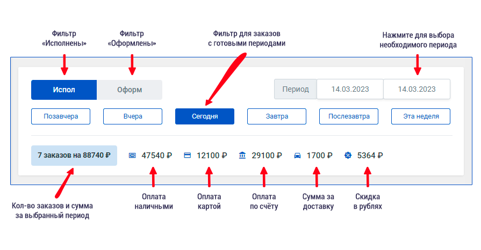Click the 5364 ₽ discount amount

pyautogui.click(x=370, y=156)
